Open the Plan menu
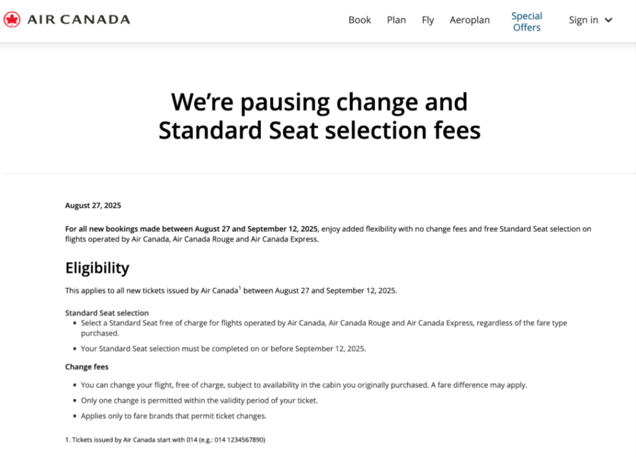 (x=396, y=20)
